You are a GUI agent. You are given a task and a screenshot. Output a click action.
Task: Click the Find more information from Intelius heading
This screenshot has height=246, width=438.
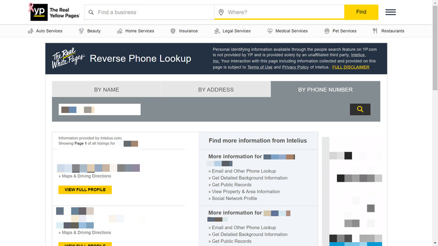click(258, 140)
